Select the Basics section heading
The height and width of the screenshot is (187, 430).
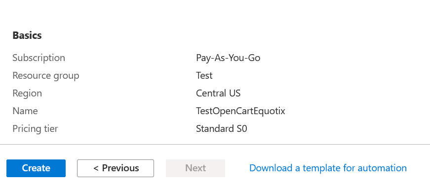tap(27, 35)
